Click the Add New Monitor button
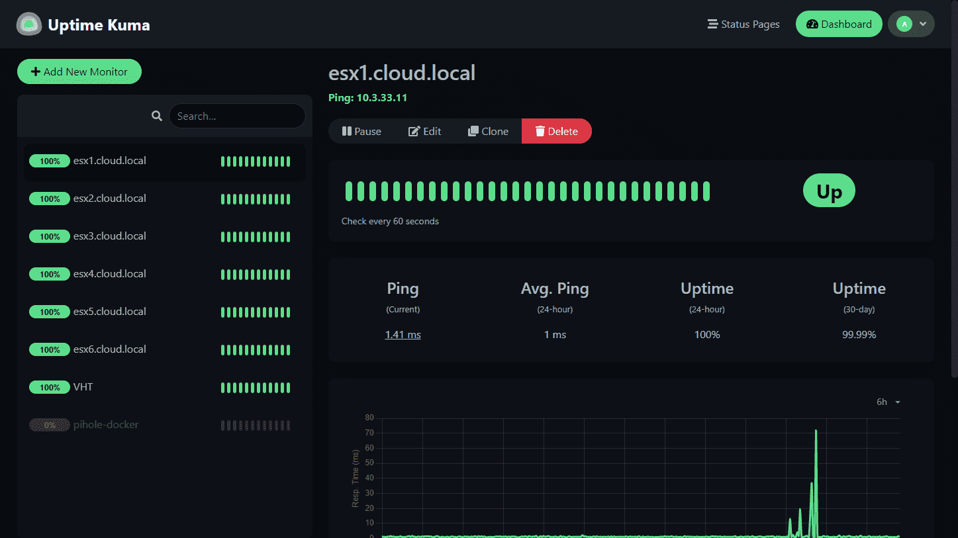The height and width of the screenshot is (538, 958). click(79, 71)
